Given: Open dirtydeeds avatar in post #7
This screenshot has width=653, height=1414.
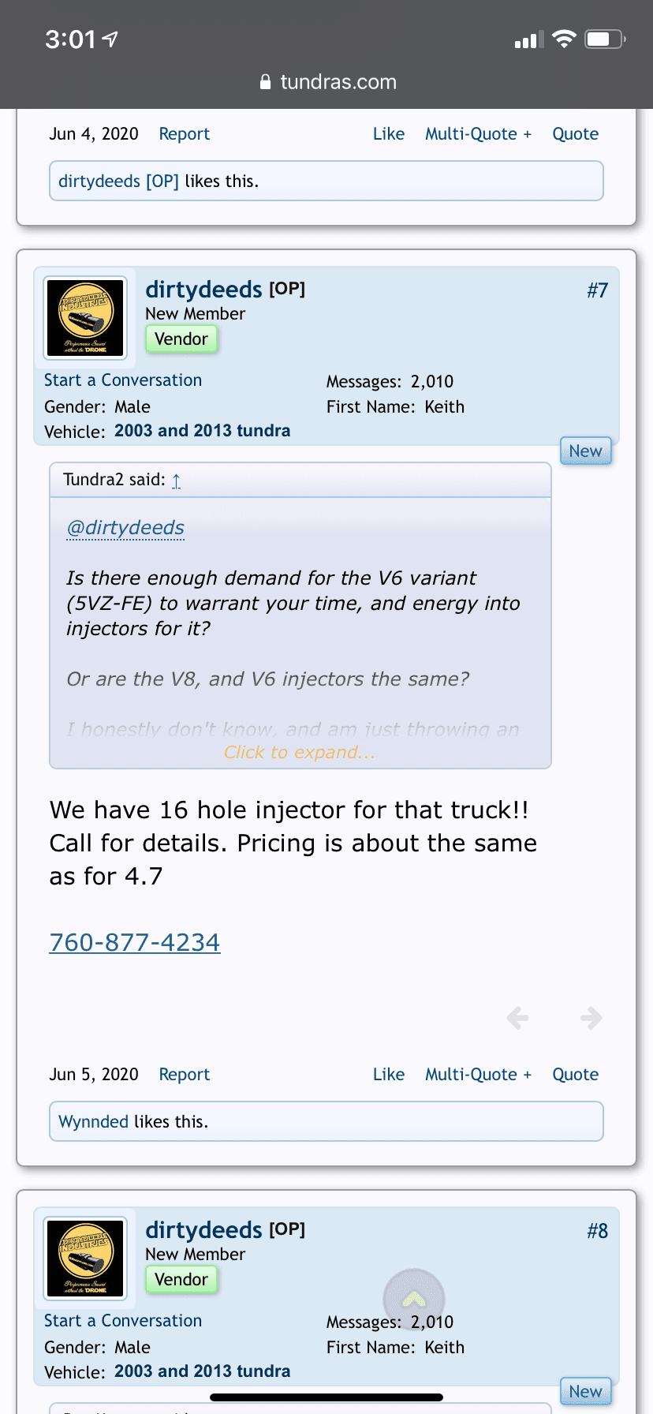Looking at the screenshot, I should click(x=85, y=318).
